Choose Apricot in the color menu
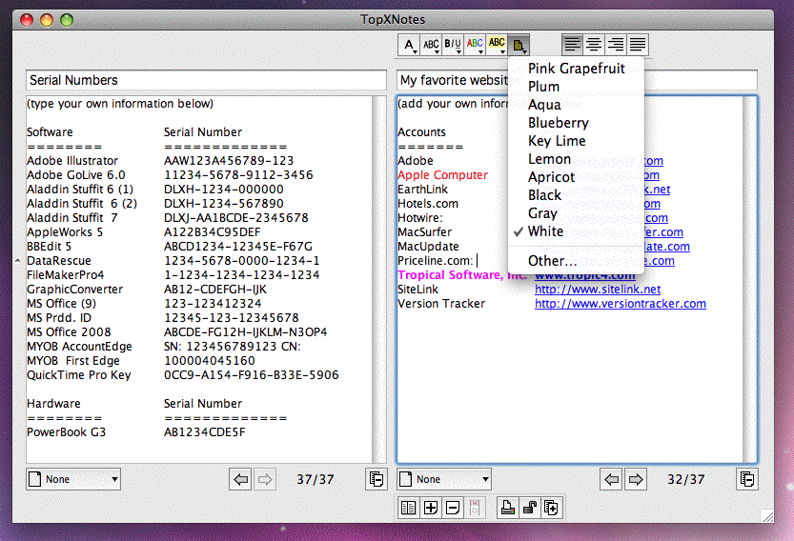 click(576, 177)
